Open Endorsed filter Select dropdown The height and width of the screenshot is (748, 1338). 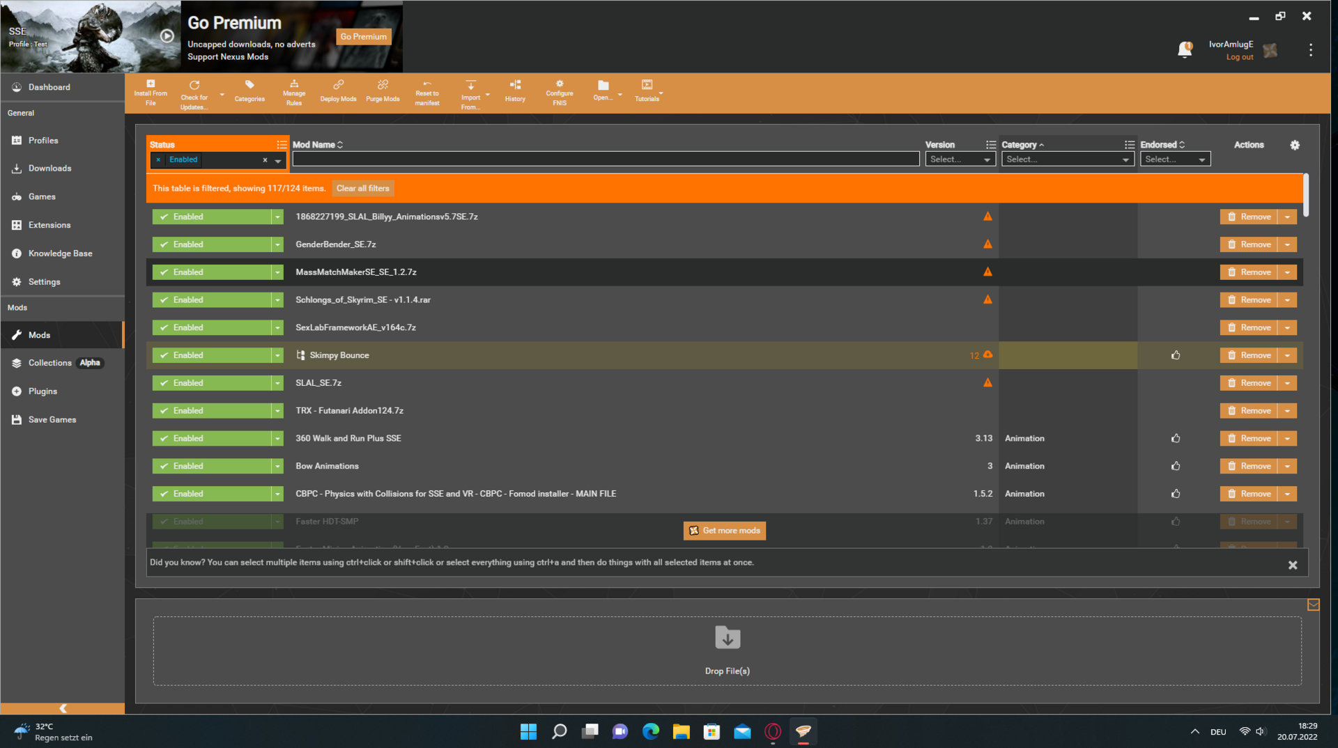point(1175,159)
